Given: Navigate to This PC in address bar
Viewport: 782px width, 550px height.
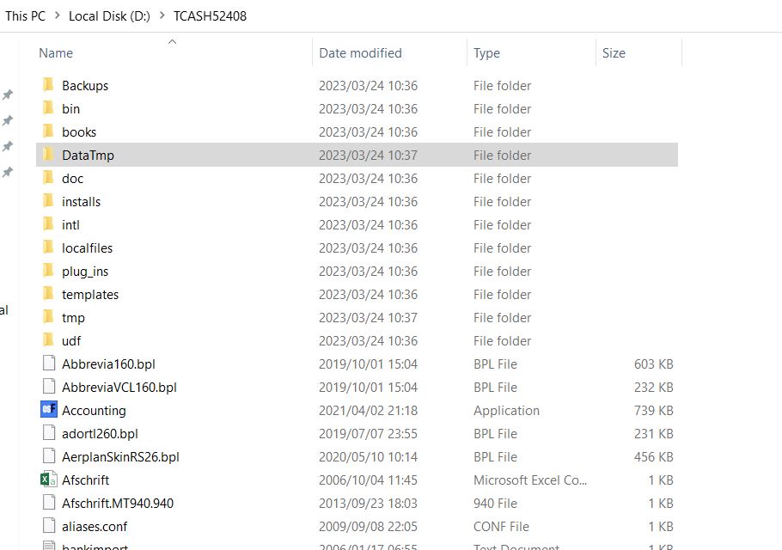Looking at the screenshot, I should coord(25,15).
